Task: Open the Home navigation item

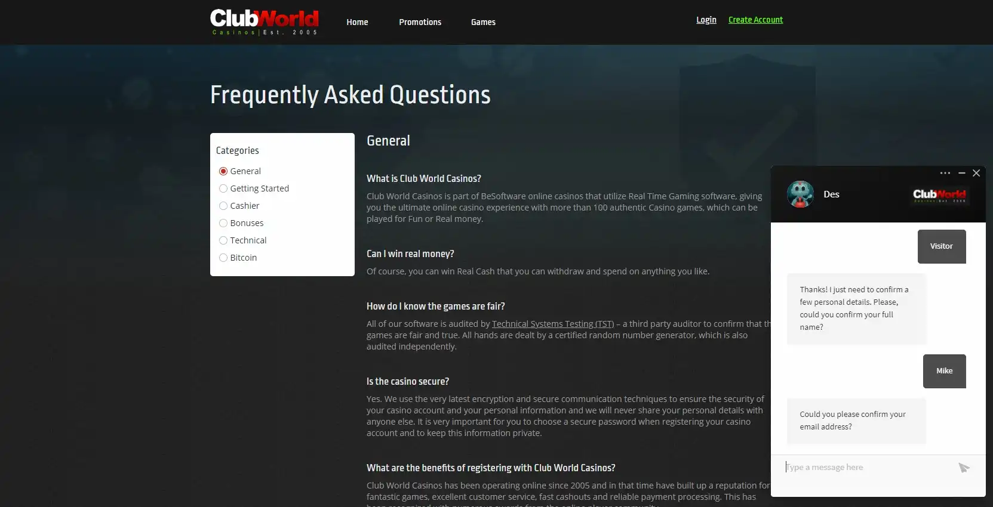Action: (357, 22)
